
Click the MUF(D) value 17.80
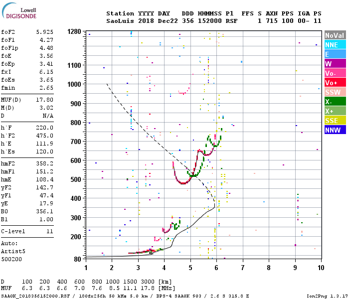(x=45, y=100)
